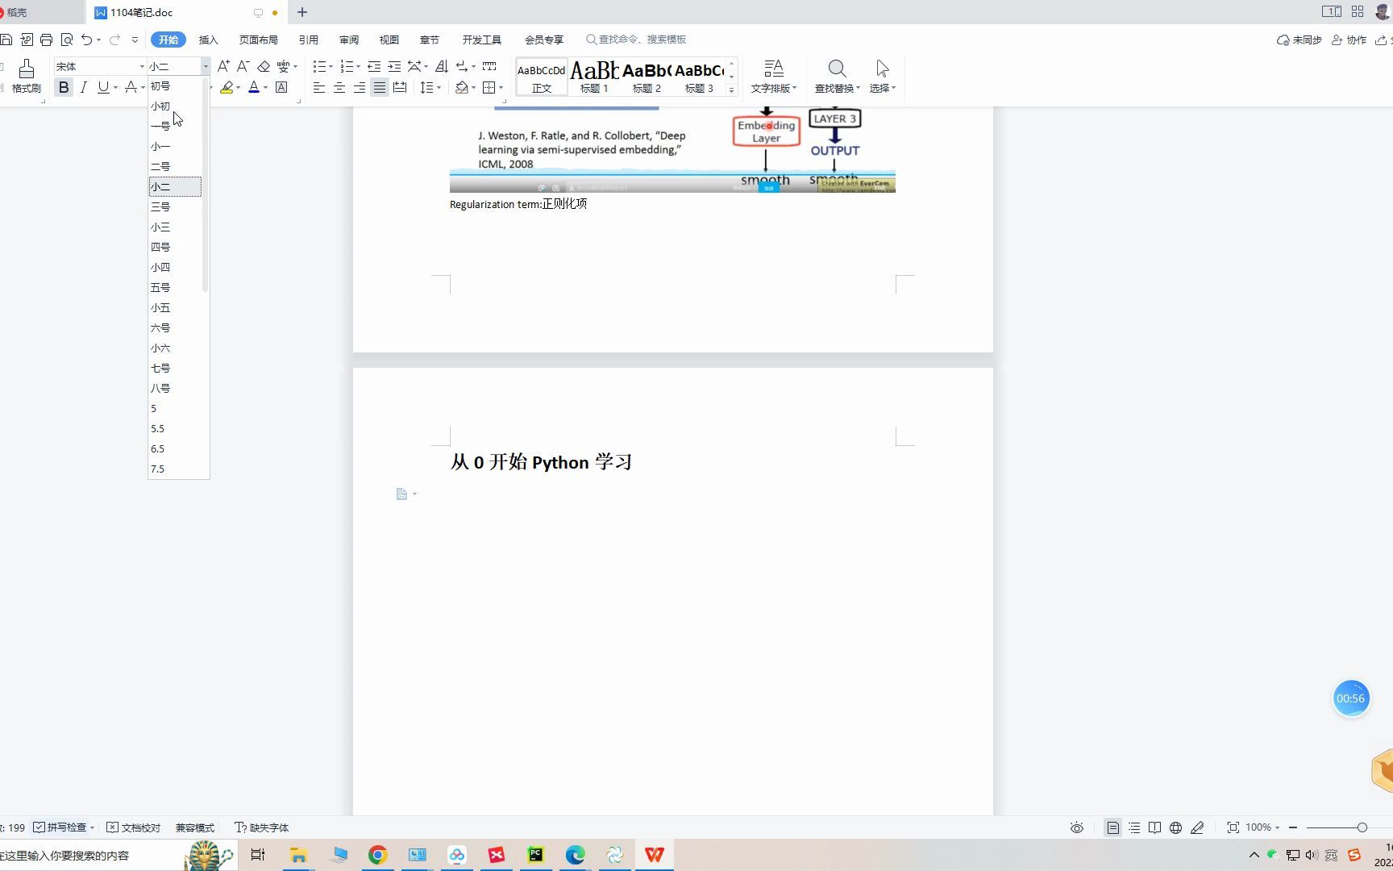
Task: Click zoom out minus button
Action: 1293,827
